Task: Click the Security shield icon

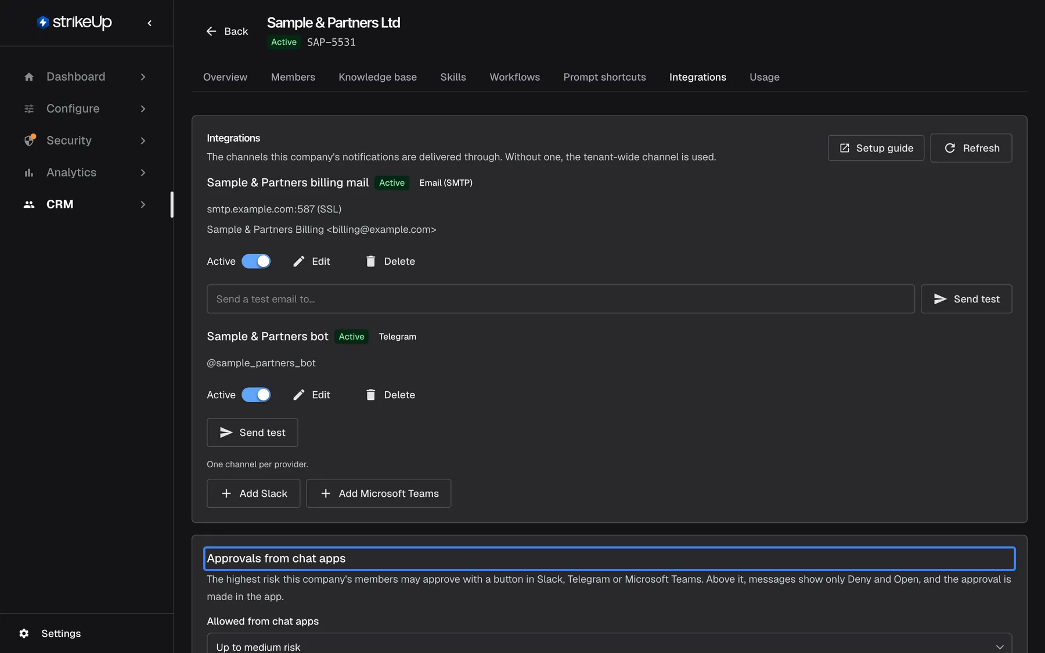Action: pyautogui.click(x=30, y=140)
